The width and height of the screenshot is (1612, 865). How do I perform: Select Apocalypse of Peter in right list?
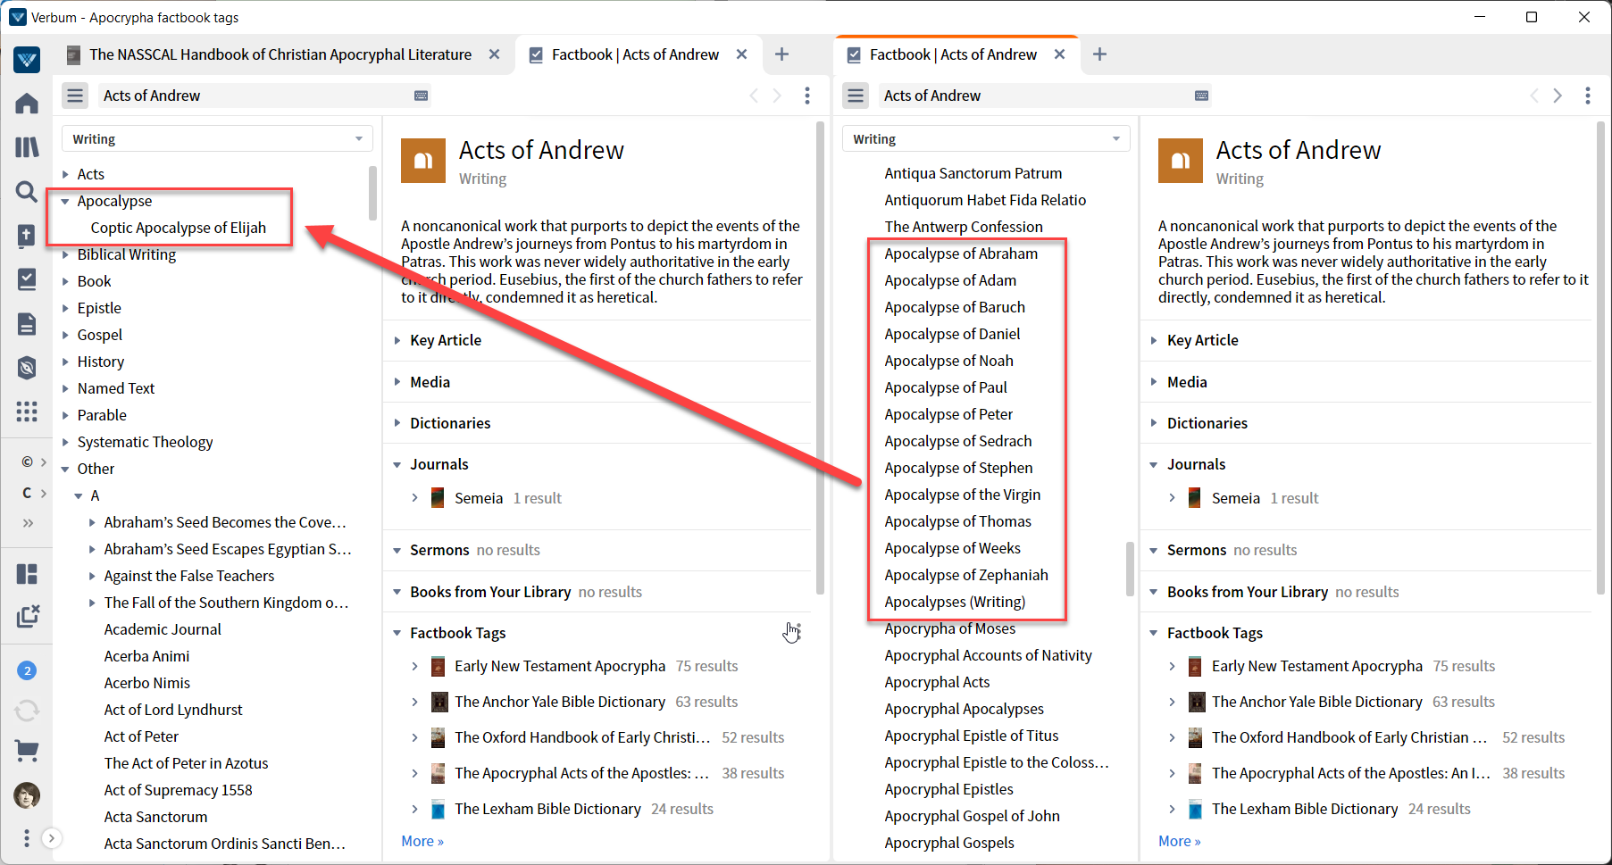point(948,414)
